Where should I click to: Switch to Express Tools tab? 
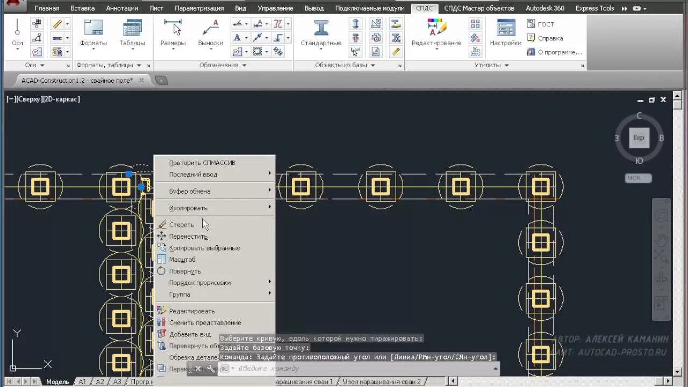point(594,9)
